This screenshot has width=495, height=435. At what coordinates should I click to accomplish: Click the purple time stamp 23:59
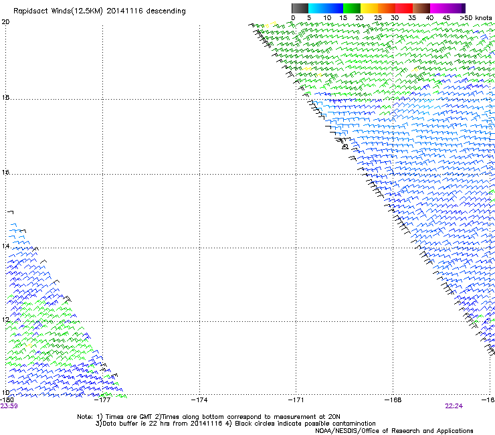pyautogui.click(x=9, y=406)
